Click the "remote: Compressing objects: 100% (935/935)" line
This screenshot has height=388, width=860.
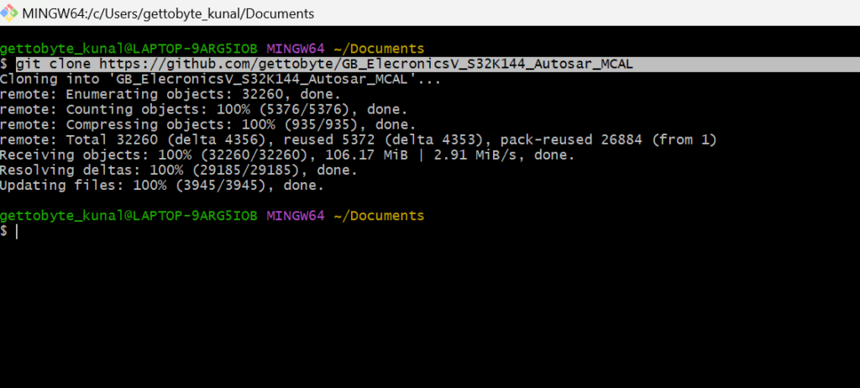(x=208, y=124)
